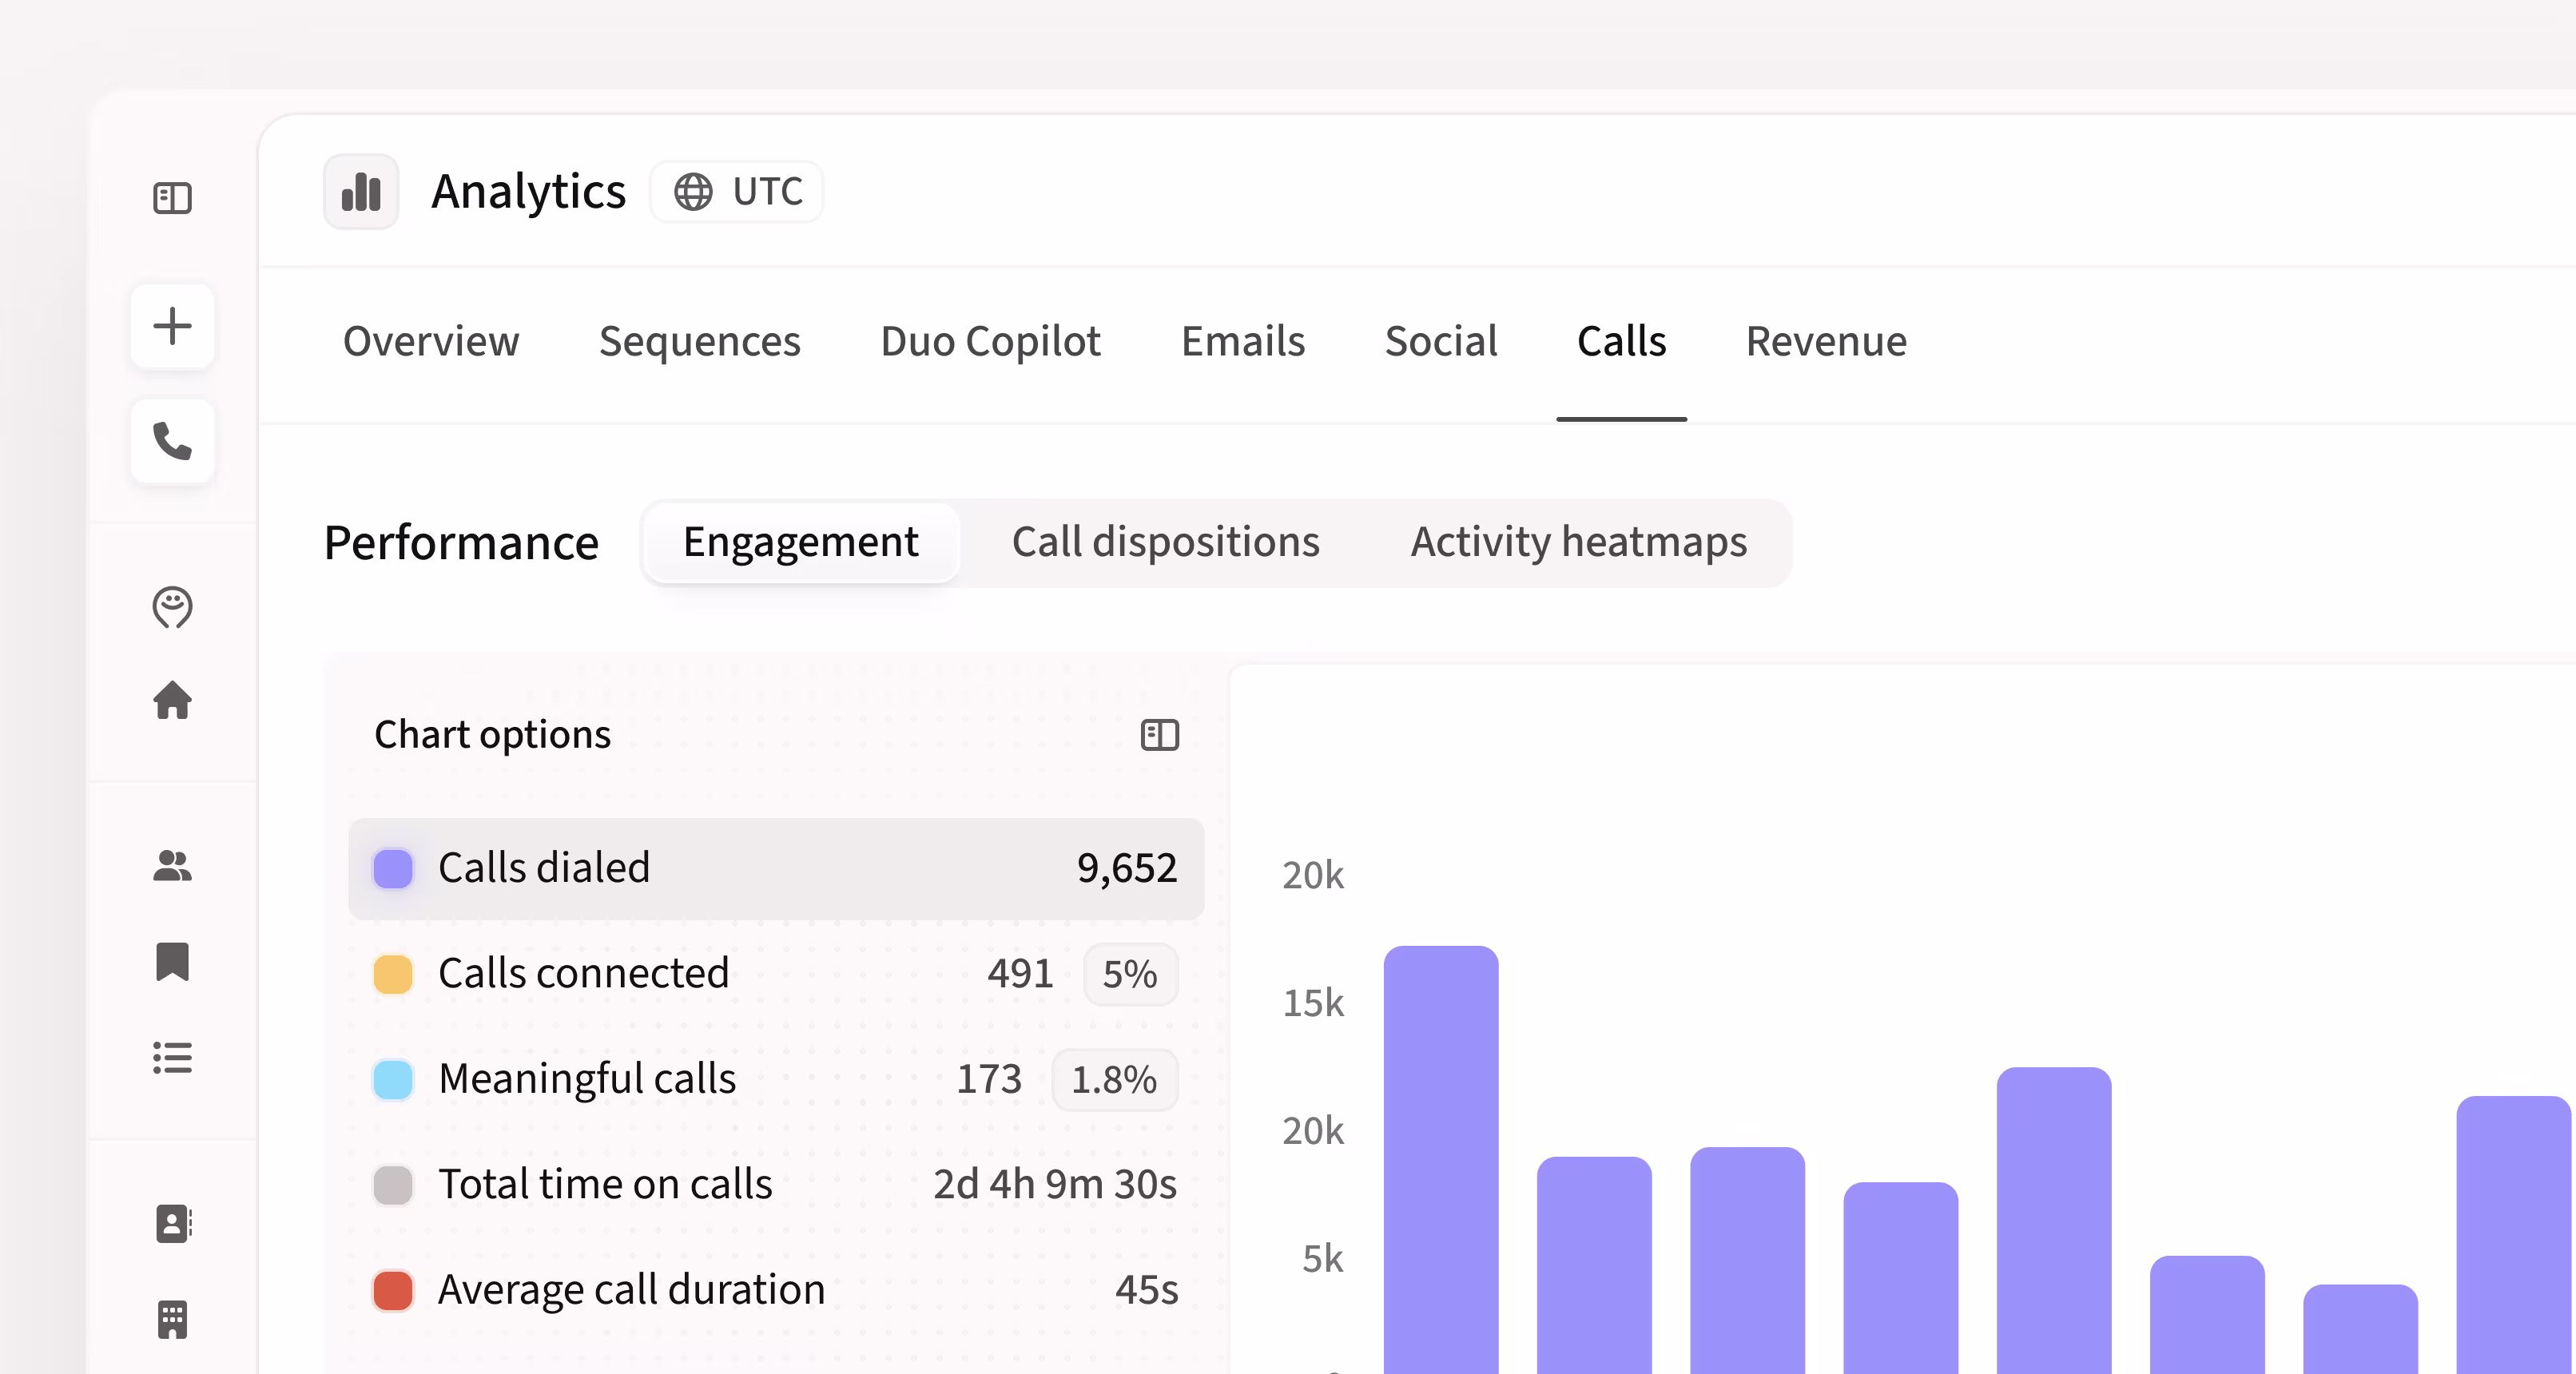Toggle the Calls dialed metric row
The image size is (2576, 1374).
(776, 868)
